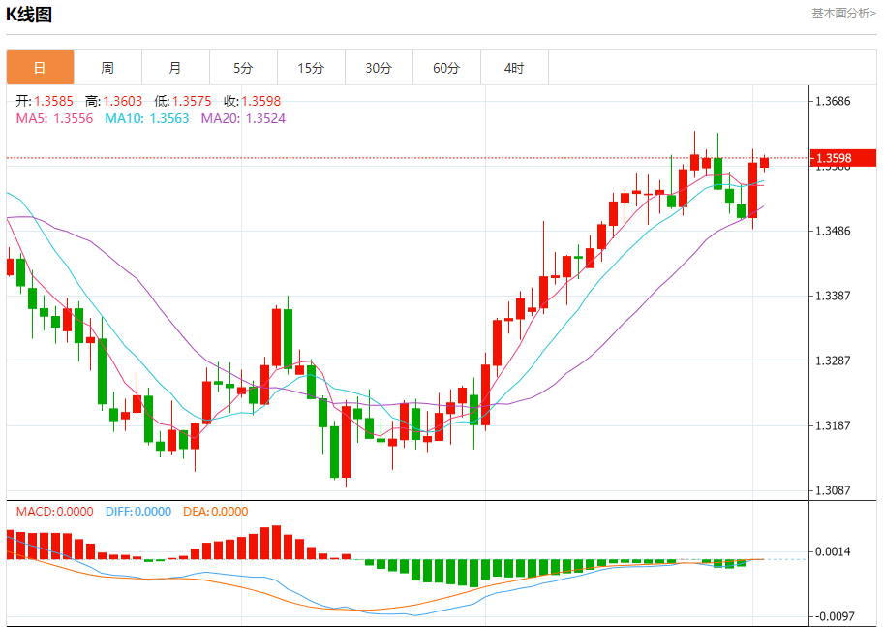This screenshot has width=884, height=627.
Task: Click the 0.0014 MACD axis label
Action: pos(833,552)
